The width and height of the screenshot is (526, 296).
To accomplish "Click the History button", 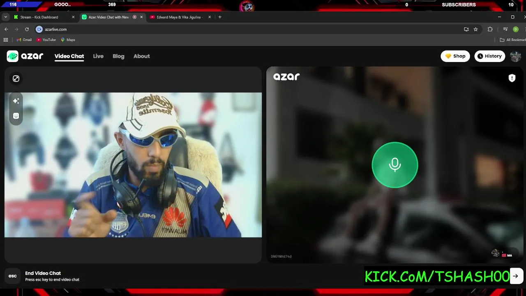I will (x=490, y=56).
